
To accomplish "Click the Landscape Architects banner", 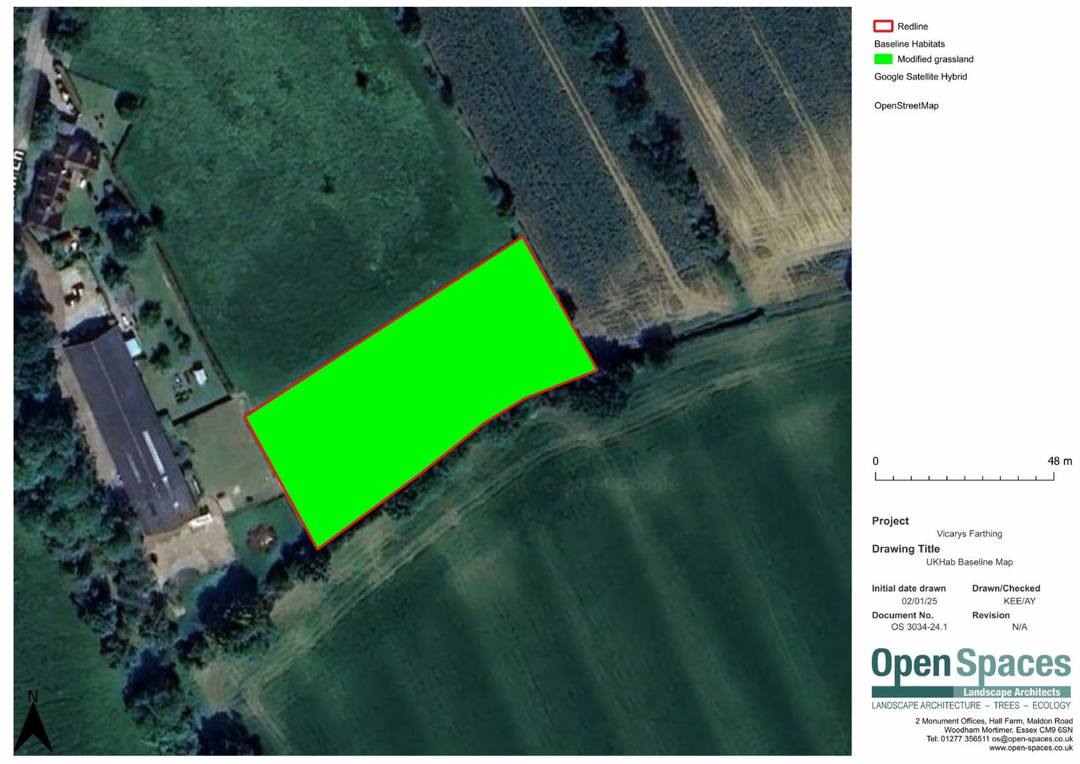I will coord(1011,692).
